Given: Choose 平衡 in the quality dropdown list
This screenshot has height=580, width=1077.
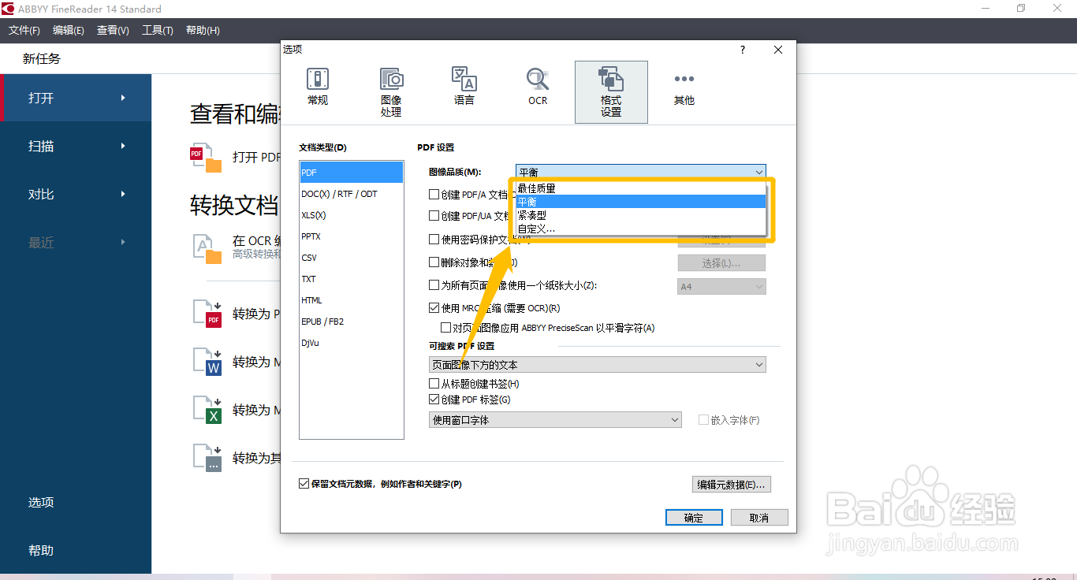Looking at the screenshot, I should 641,202.
